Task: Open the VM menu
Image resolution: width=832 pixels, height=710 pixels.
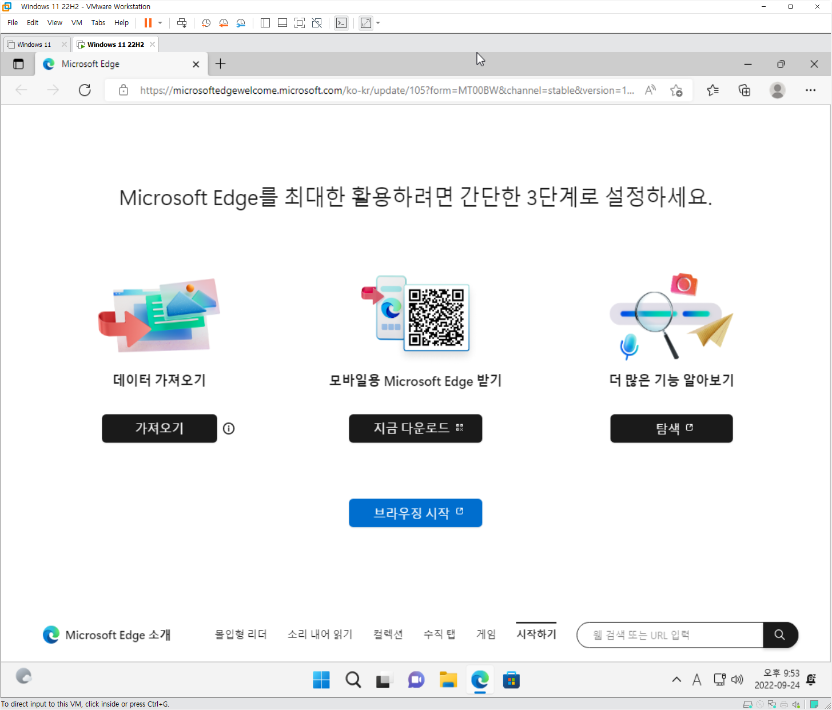Action: 77,23
